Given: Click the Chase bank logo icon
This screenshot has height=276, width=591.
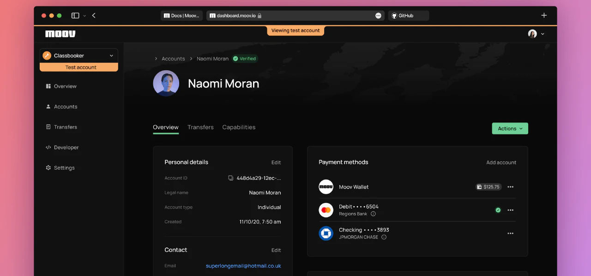Looking at the screenshot, I should [326, 233].
